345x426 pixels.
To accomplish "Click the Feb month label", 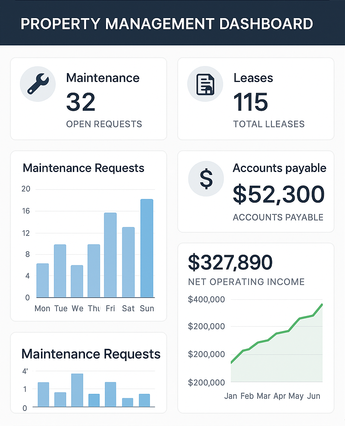I will [x=247, y=396].
